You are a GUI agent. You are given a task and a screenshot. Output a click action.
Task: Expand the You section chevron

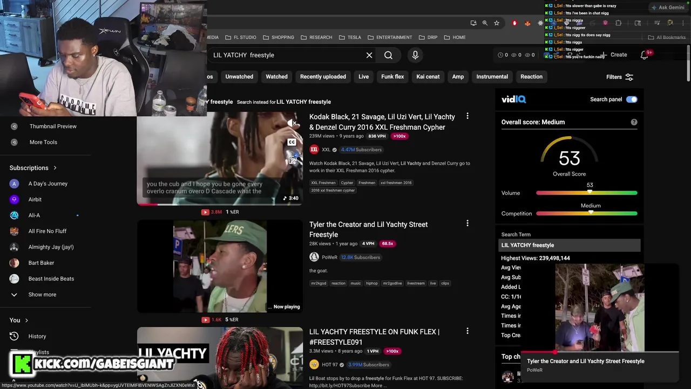point(26,320)
